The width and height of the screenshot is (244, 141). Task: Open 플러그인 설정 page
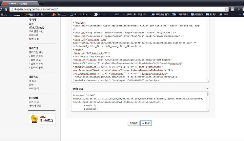(x=36, y=52)
